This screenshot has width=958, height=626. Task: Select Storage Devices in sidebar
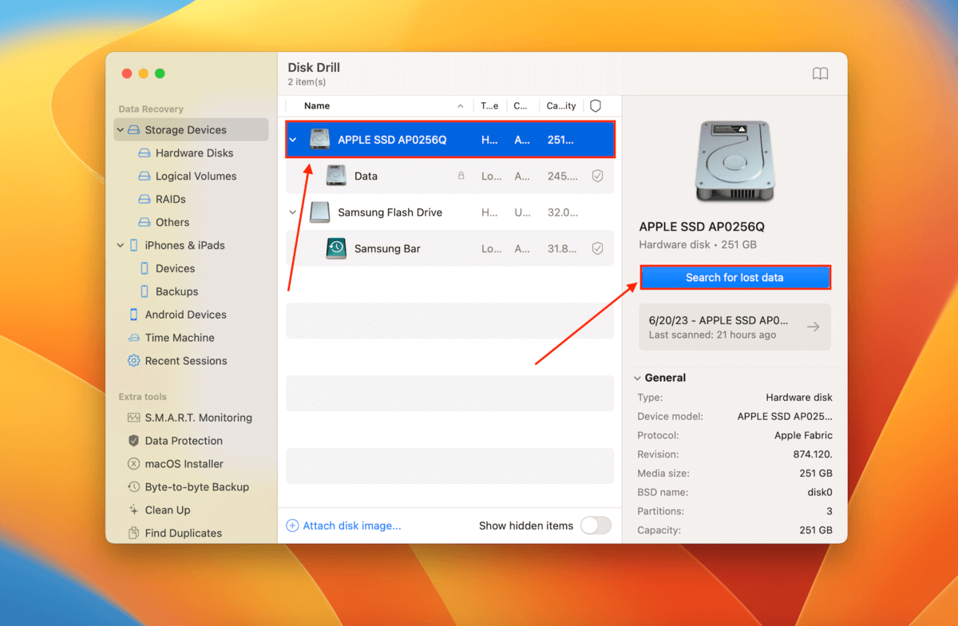192,130
